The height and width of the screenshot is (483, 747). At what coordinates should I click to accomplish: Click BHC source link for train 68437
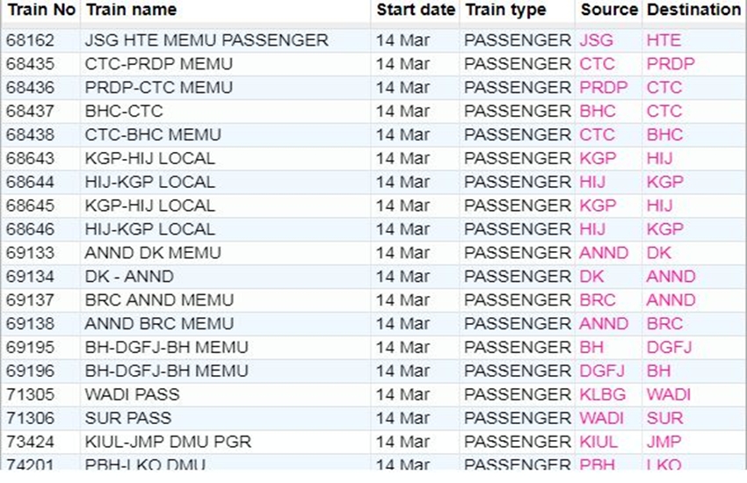pos(598,112)
